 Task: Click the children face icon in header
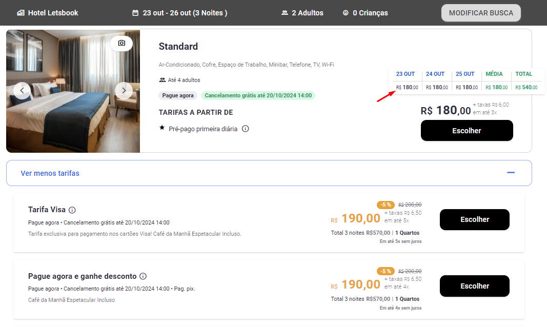coord(346,13)
